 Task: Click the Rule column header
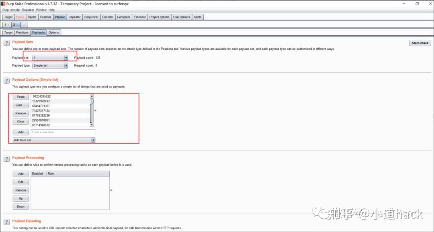pyautogui.click(x=78, y=174)
